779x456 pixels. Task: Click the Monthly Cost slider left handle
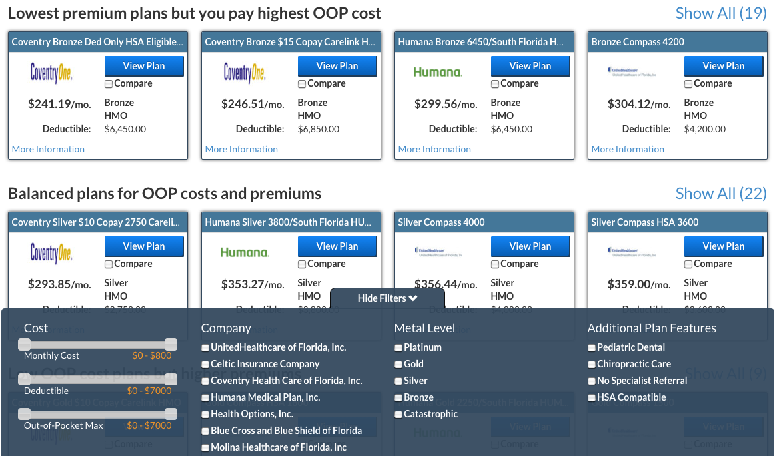pos(25,344)
